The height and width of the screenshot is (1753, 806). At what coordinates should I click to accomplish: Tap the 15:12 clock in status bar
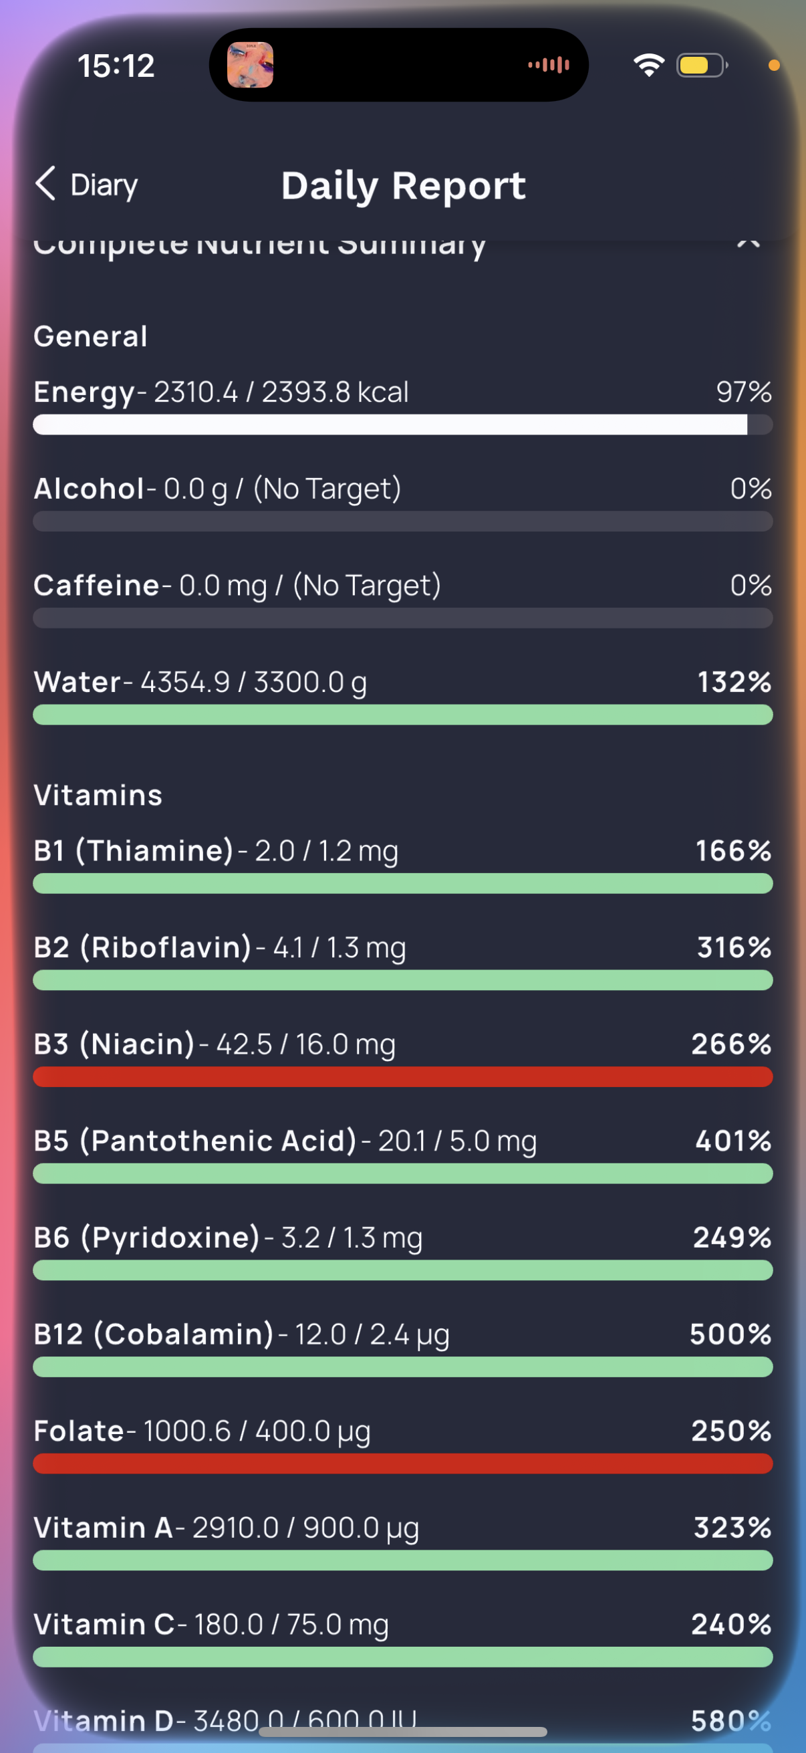116,66
